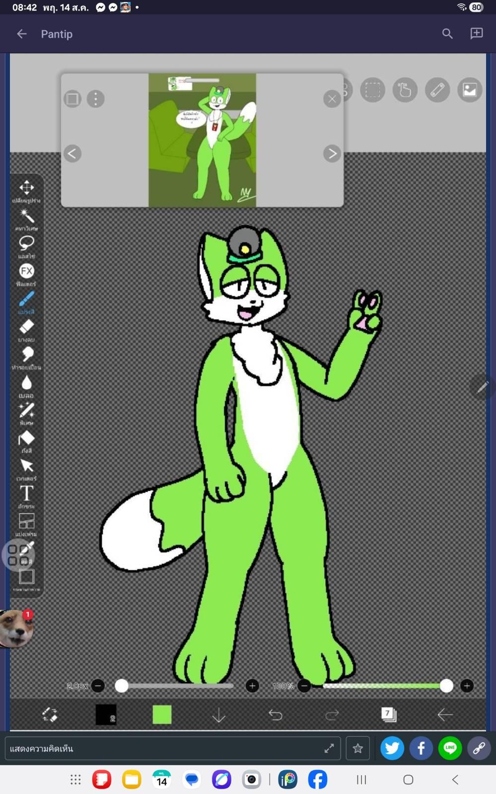Share the topic on Facebook
The width and height of the screenshot is (496, 794).
(x=421, y=748)
